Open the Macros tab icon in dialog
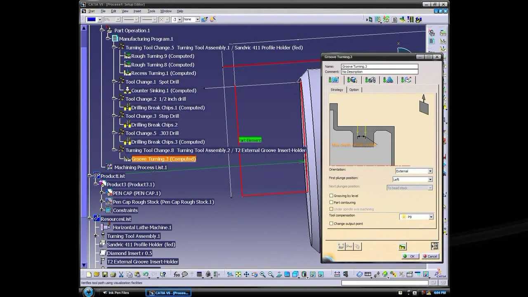 coord(406,80)
